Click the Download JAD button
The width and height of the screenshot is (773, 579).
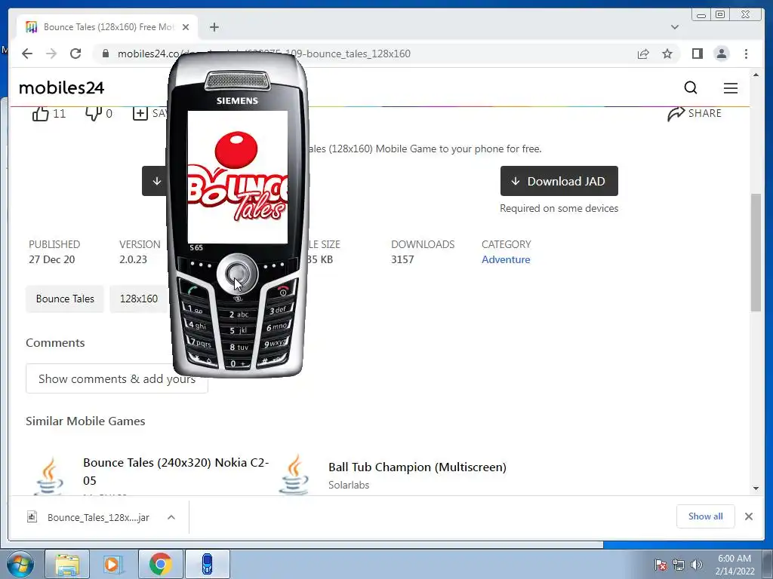coord(559,181)
